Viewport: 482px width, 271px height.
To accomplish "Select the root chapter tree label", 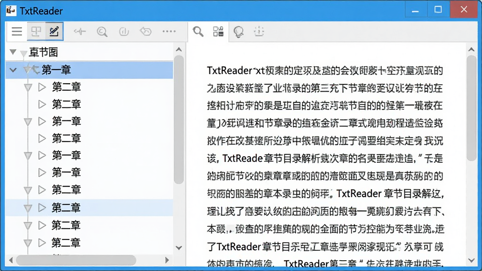I will tap(43, 52).
